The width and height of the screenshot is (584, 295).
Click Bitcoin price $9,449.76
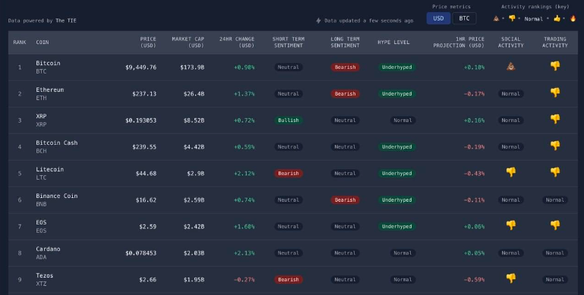coord(140,67)
